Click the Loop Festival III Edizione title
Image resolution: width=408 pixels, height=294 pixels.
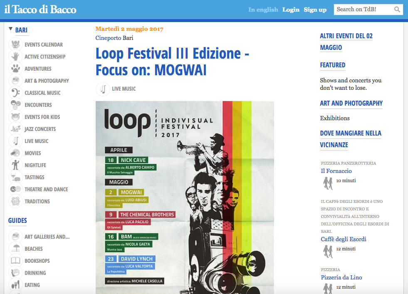coord(172,62)
